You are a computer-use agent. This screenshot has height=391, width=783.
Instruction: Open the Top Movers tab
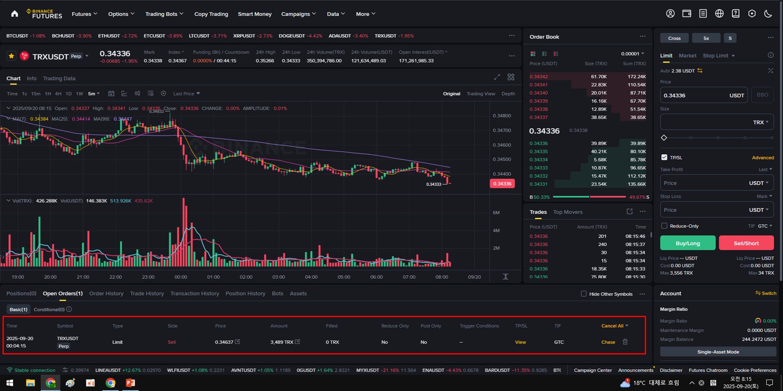(568, 212)
